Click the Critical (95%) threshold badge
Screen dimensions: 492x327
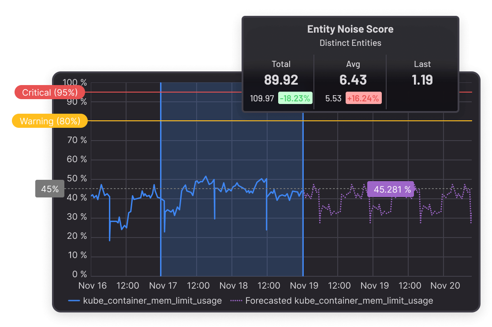(x=49, y=92)
